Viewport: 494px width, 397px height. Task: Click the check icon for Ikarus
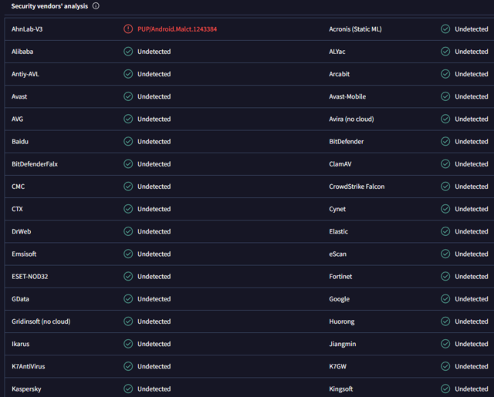128,344
